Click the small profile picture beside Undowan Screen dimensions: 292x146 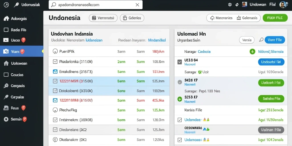coord(245,5)
